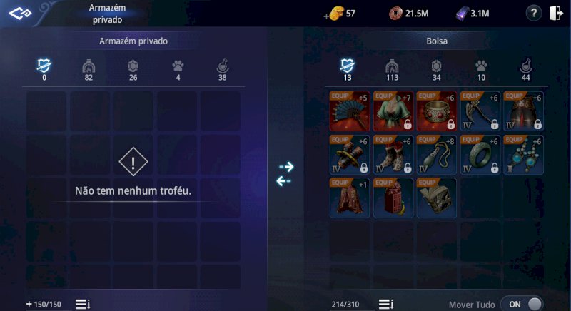Open bag pet tab showing 10
Screen dimensions: 571x311
point(481,70)
